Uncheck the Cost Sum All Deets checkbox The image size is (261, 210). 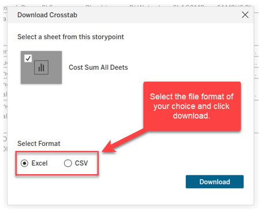28,58
